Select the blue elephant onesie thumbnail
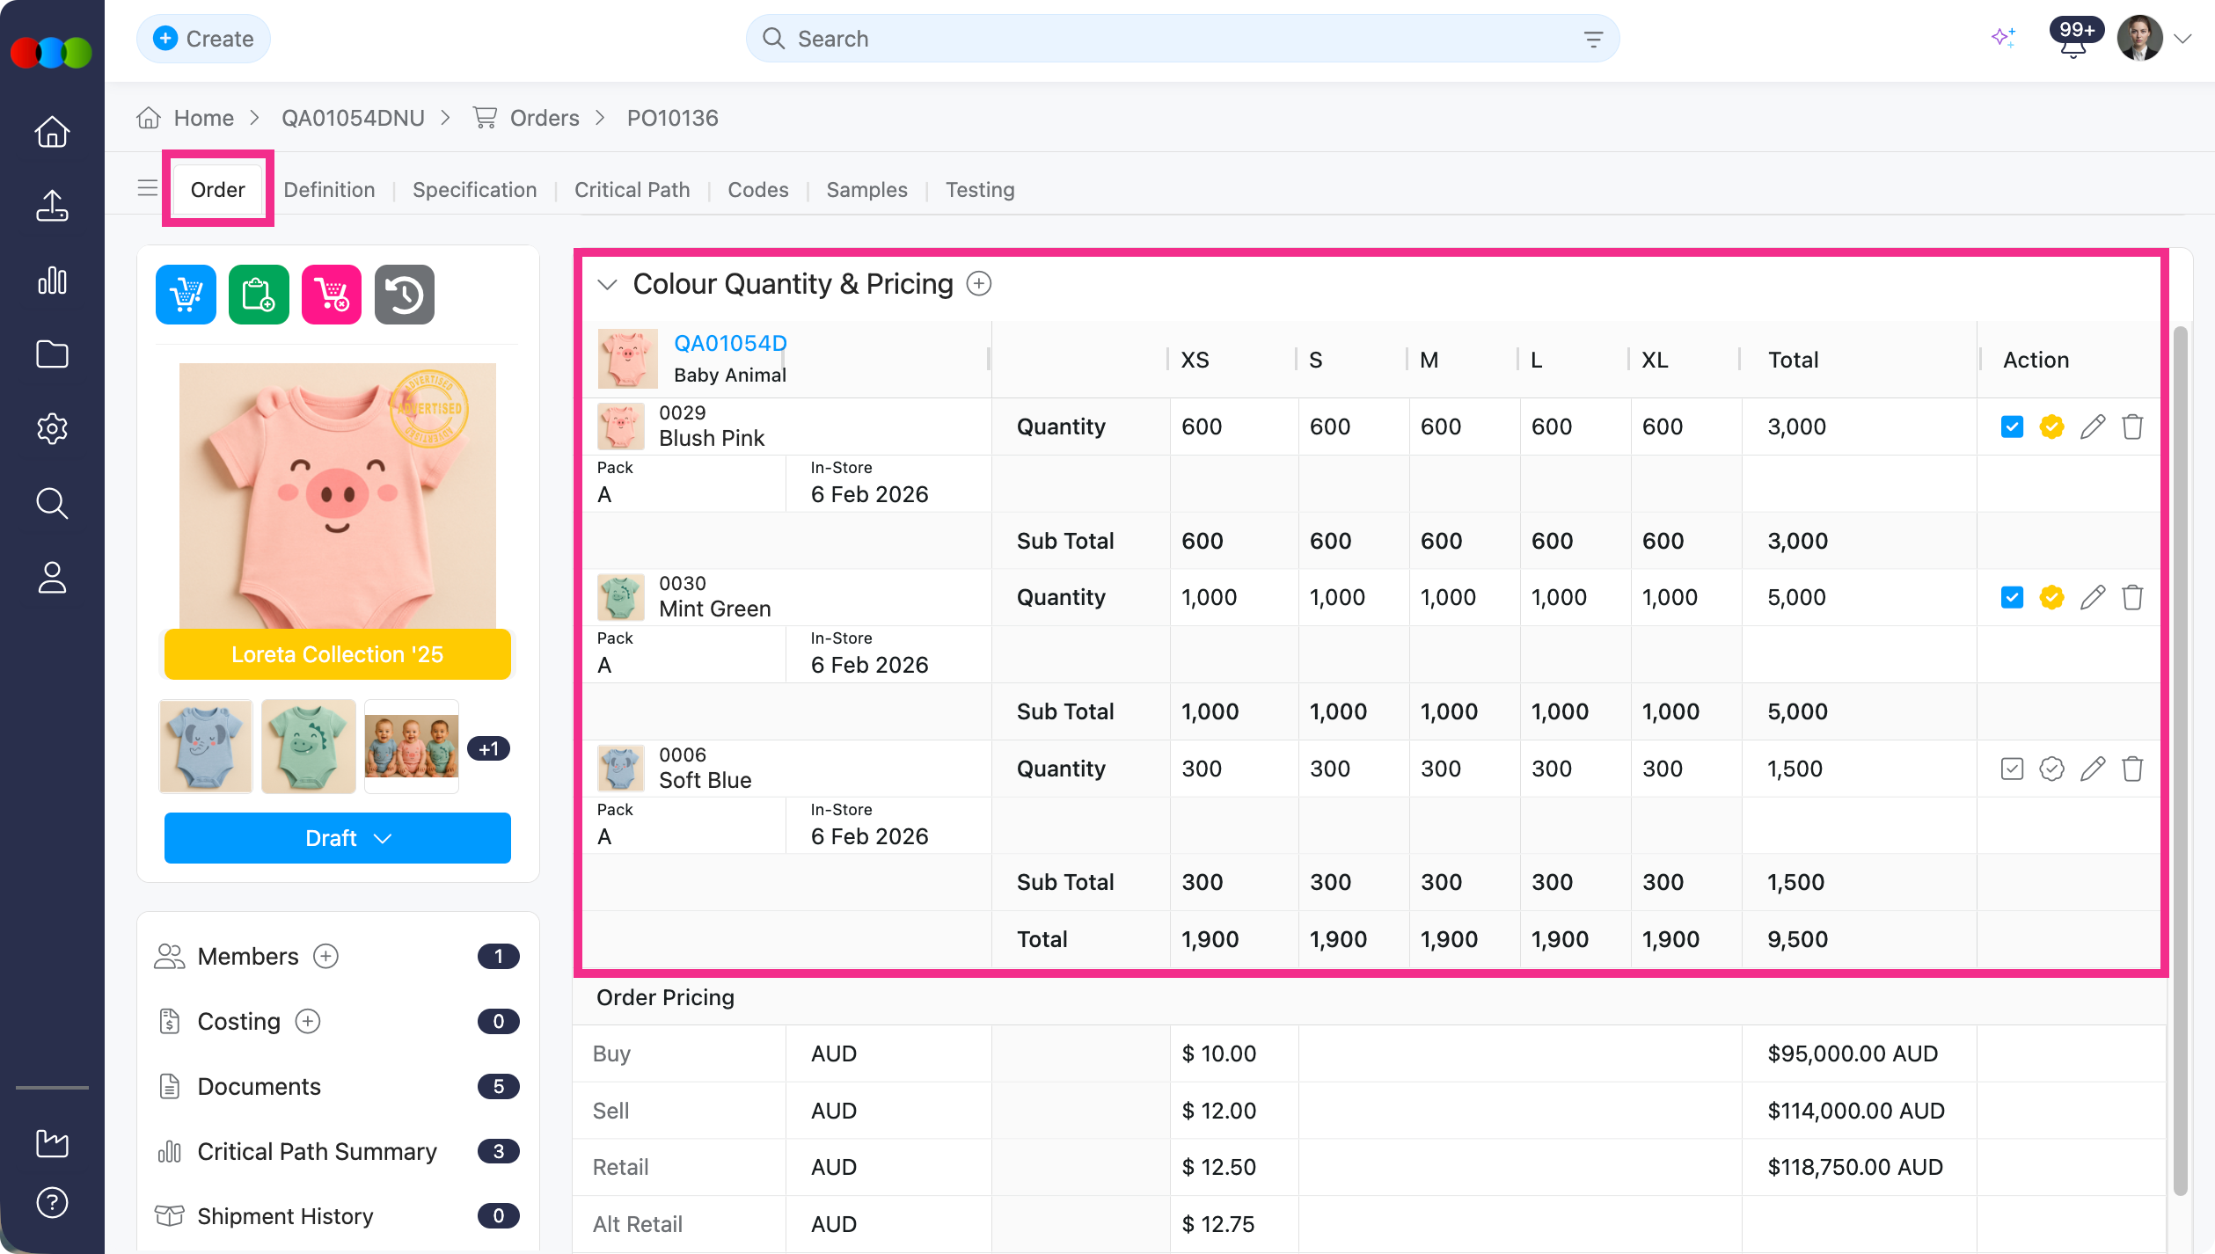The image size is (2215, 1254). (x=205, y=745)
